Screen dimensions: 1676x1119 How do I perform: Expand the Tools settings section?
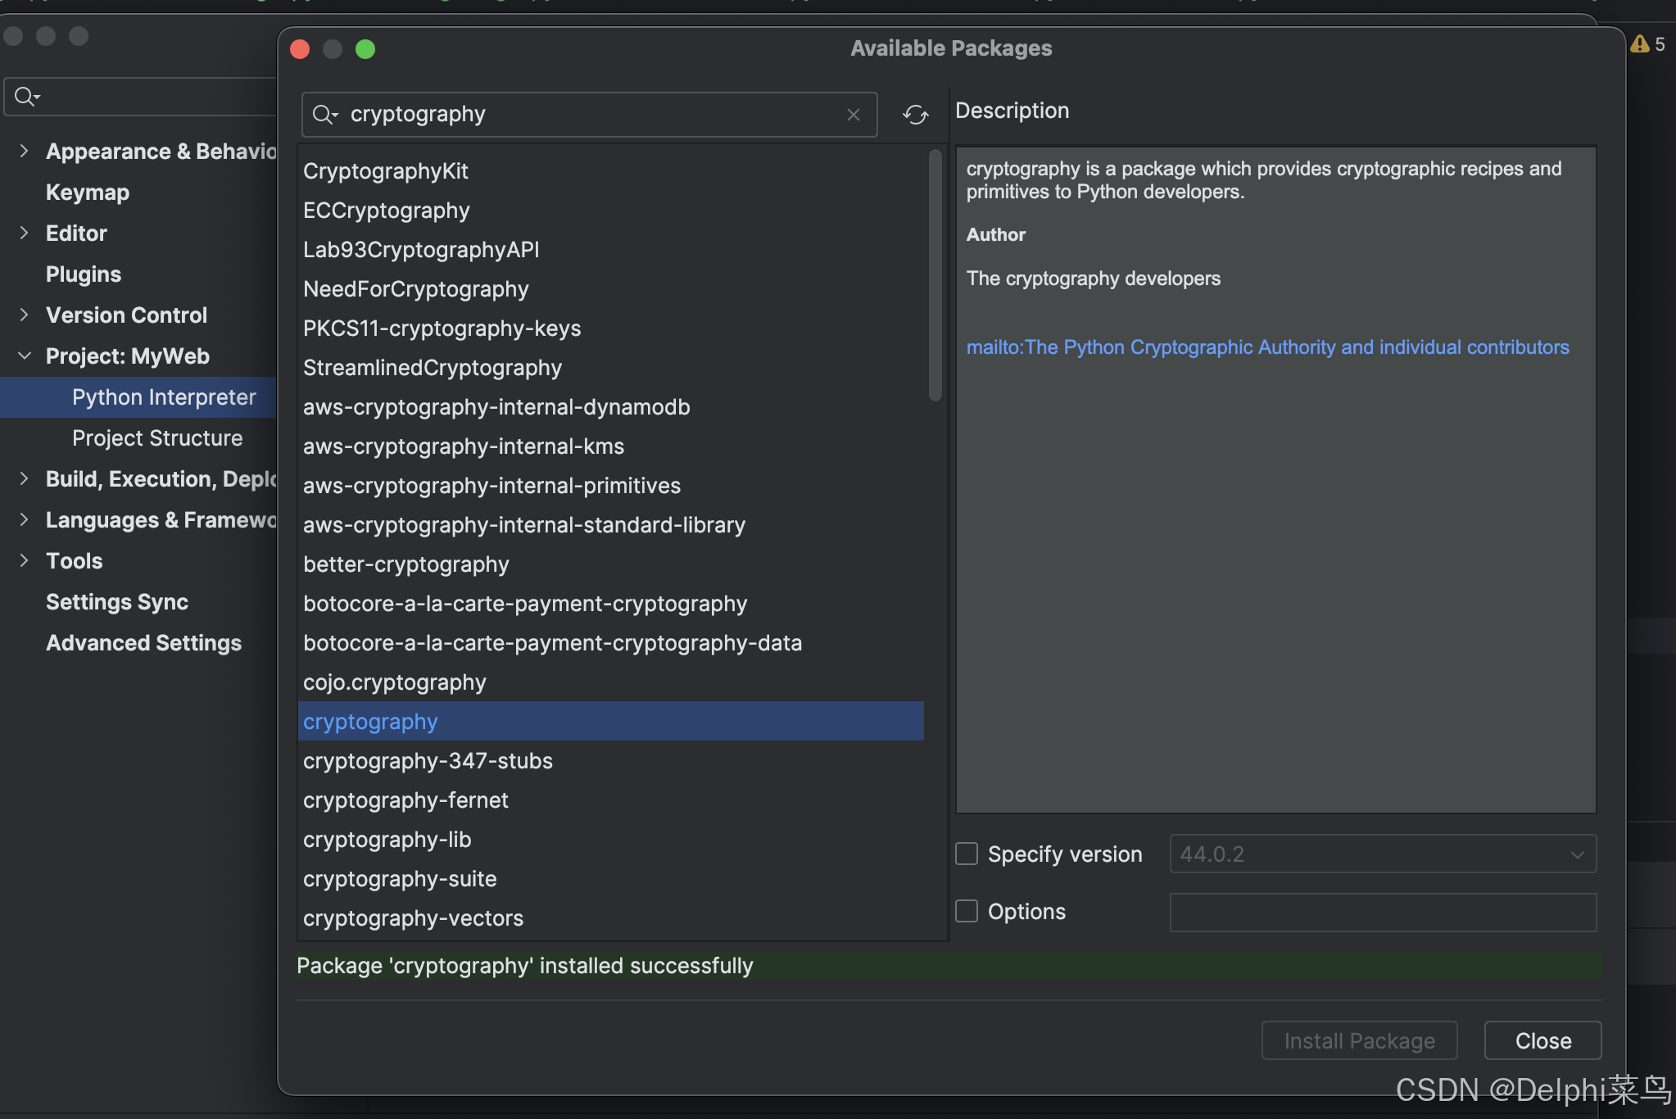25,561
